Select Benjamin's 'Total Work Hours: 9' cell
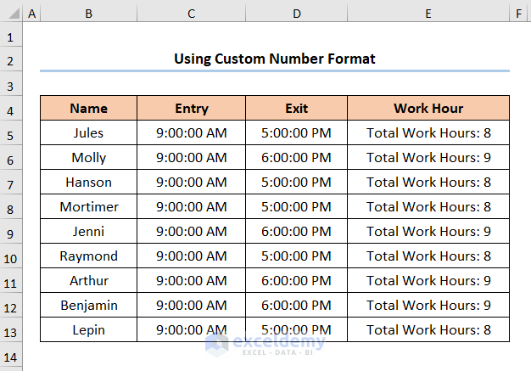Screen dimensions: 531x371 pos(428,305)
